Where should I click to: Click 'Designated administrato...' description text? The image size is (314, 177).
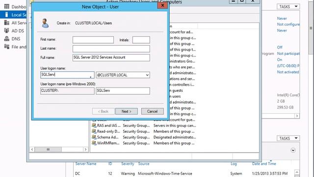pyautogui.click(x=175, y=137)
